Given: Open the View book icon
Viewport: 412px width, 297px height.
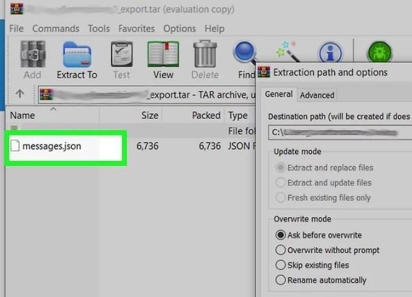Looking at the screenshot, I should pyautogui.click(x=163, y=54).
